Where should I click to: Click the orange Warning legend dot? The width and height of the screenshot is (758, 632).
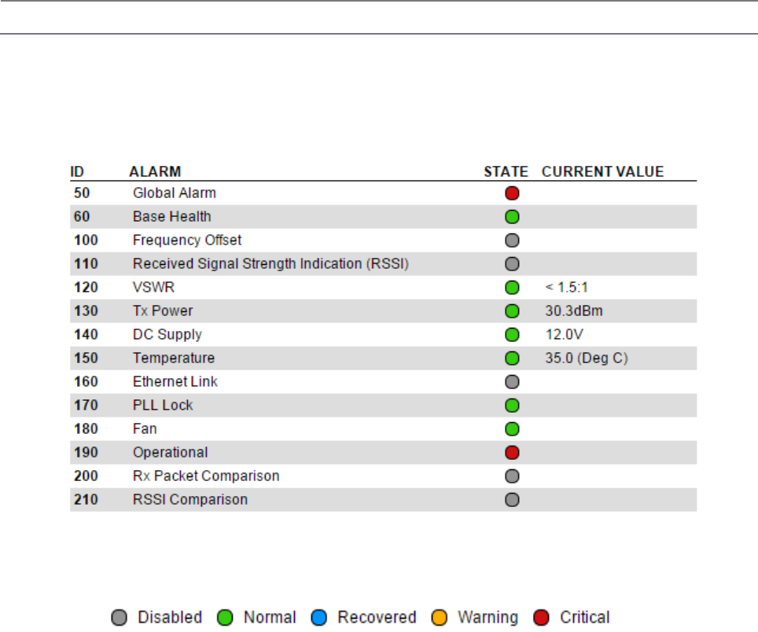(x=439, y=618)
